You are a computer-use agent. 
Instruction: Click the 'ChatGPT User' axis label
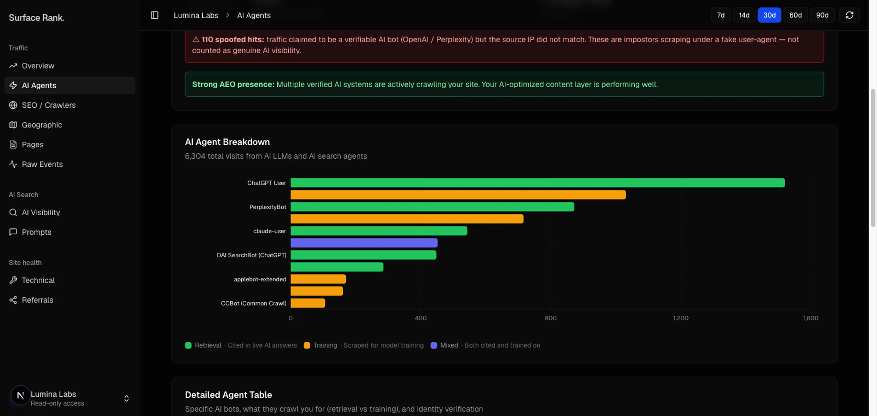click(x=267, y=183)
